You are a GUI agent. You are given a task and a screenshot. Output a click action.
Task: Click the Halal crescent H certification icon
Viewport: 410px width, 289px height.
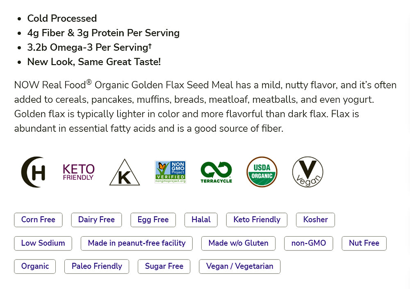tap(33, 172)
